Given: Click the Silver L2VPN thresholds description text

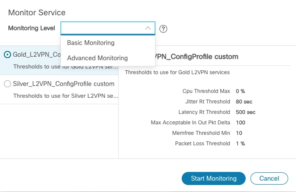Looking at the screenshot, I should click(x=66, y=96).
